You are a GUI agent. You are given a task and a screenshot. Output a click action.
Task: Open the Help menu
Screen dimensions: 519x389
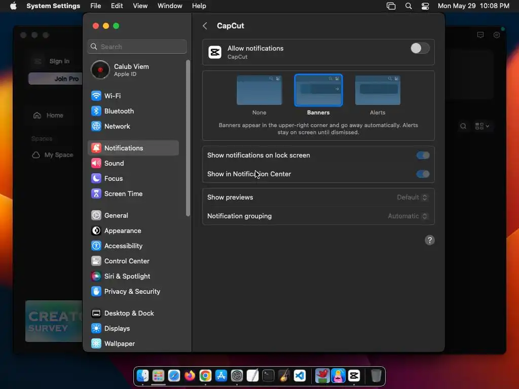coord(199,6)
